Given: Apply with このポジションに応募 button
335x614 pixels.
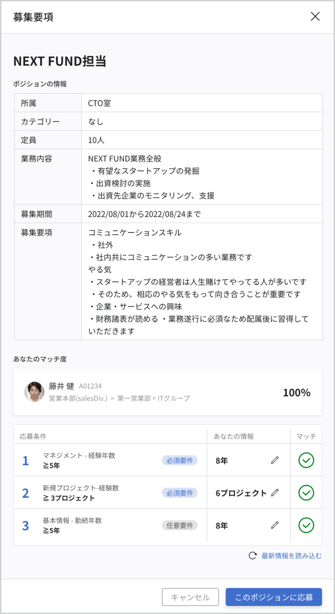Looking at the screenshot, I should tap(274, 597).
